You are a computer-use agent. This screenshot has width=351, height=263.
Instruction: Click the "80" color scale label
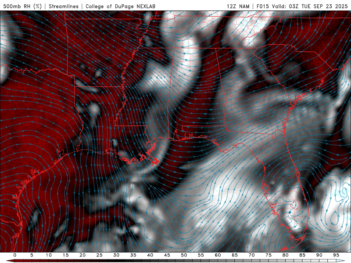point(286,255)
